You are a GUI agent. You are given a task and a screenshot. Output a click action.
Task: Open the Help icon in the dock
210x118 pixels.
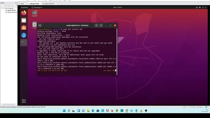coord(24,35)
